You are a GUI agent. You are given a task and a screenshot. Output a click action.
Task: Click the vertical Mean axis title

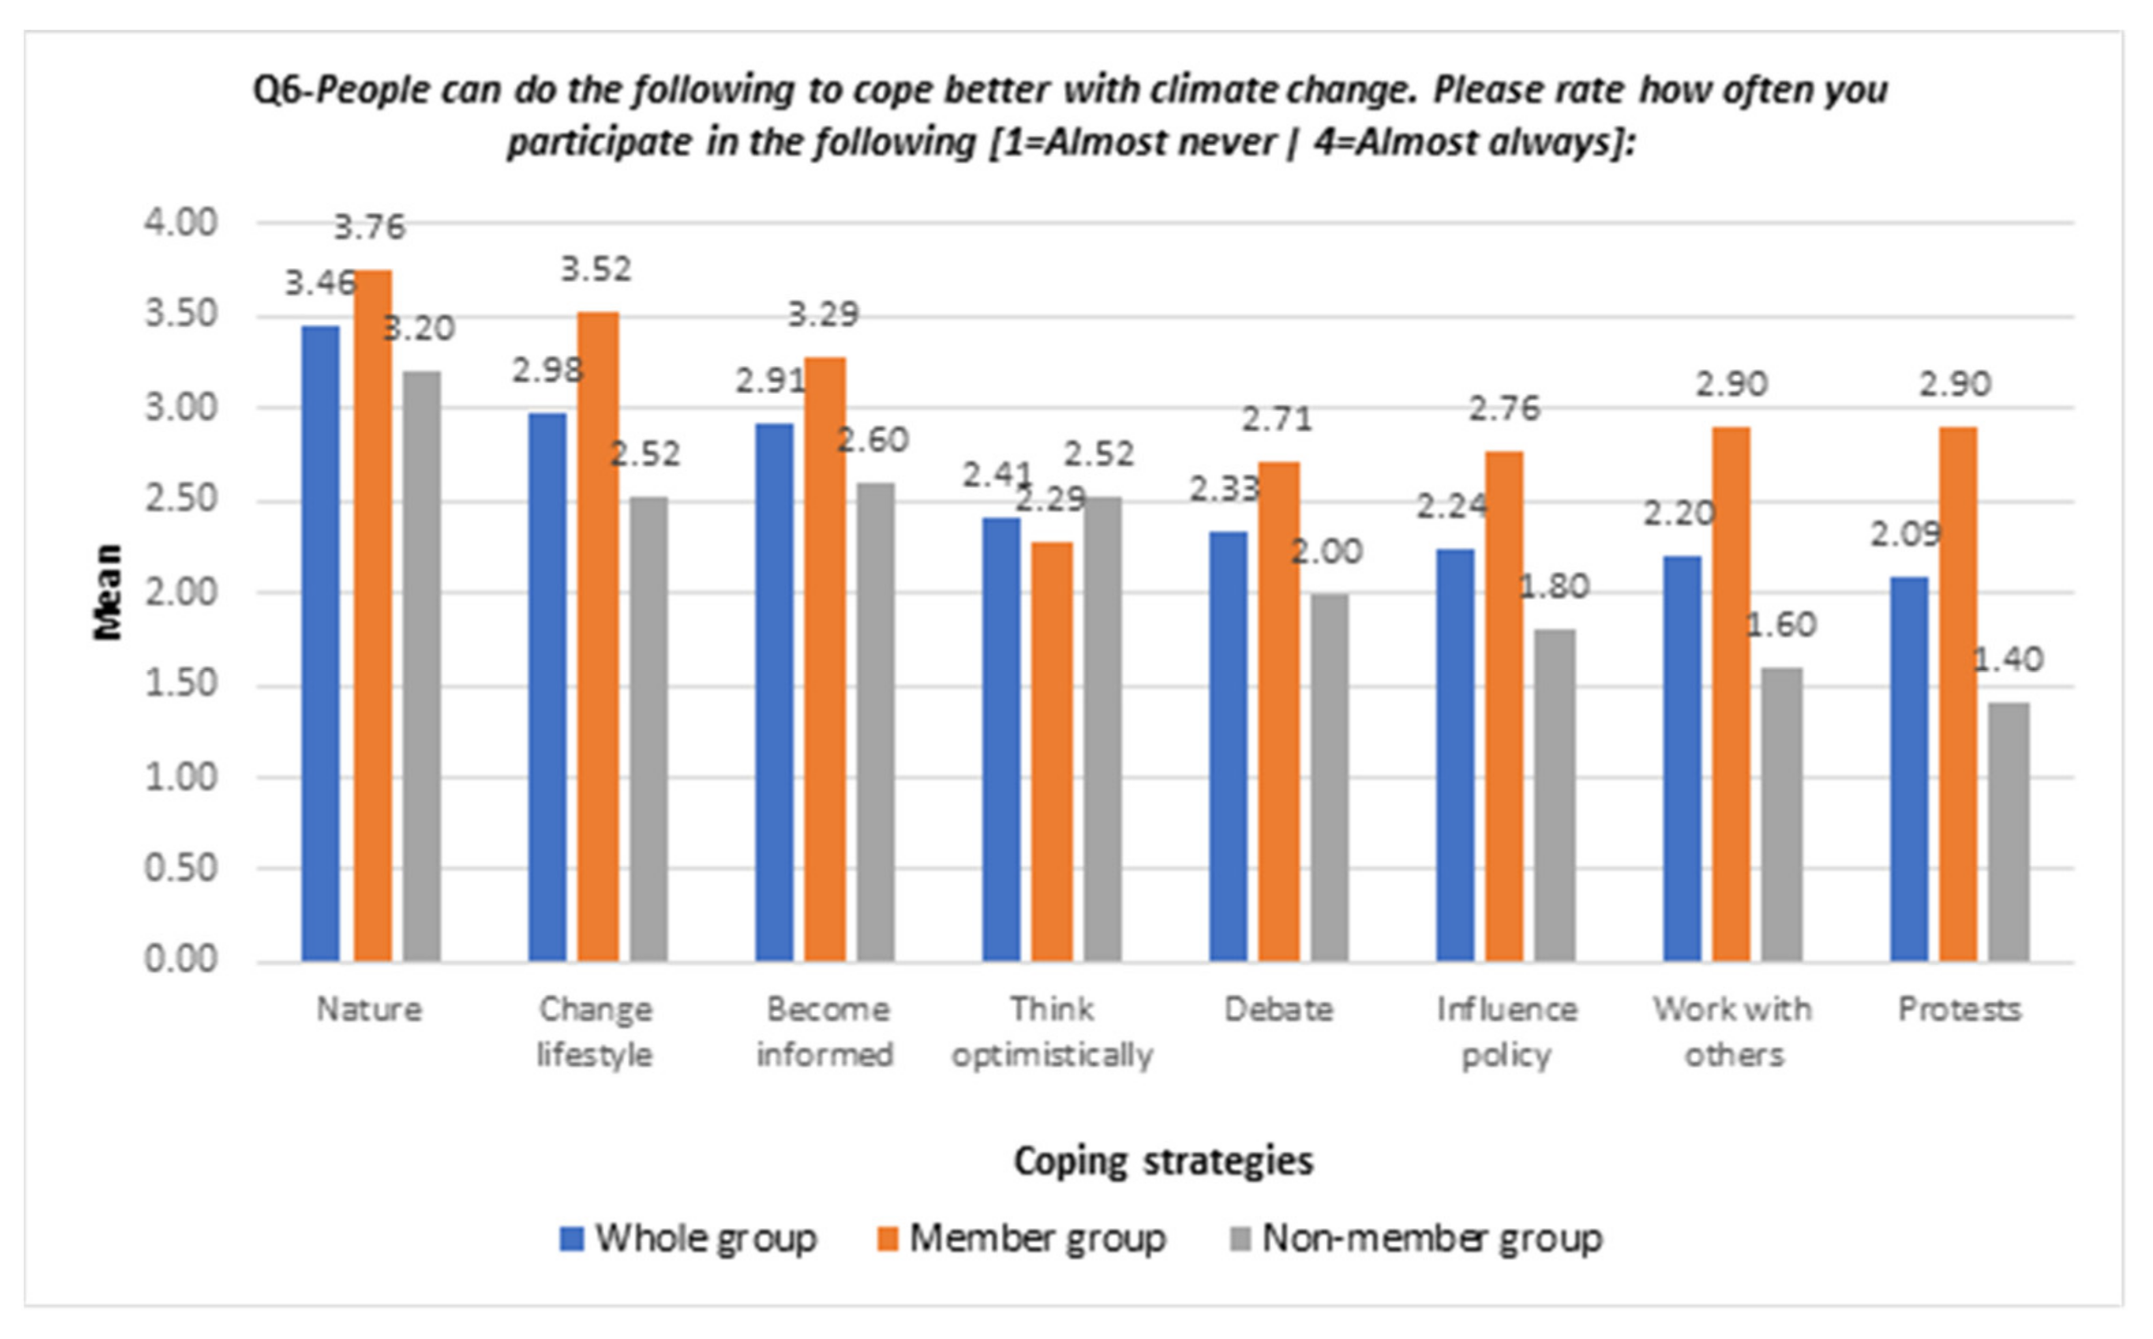(x=107, y=592)
